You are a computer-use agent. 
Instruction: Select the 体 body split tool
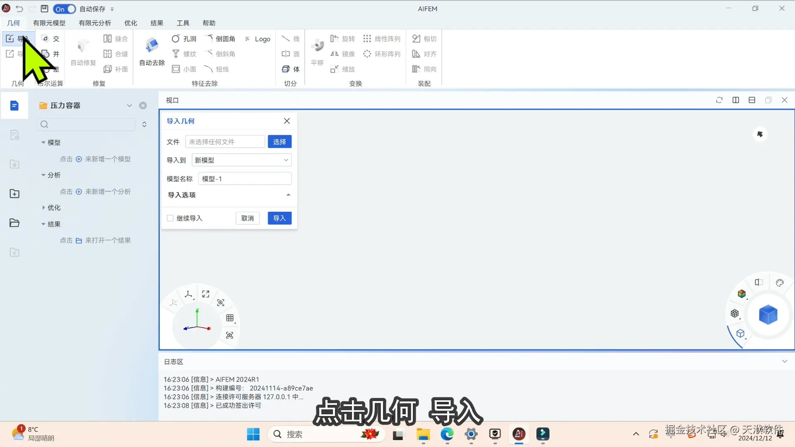[x=286, y=69]
